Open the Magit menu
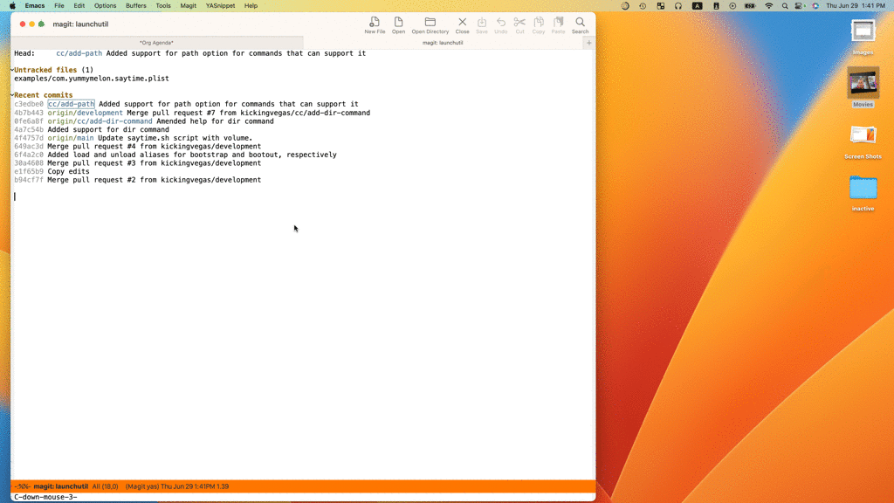894x503 pixels. (x=189, y=6)
